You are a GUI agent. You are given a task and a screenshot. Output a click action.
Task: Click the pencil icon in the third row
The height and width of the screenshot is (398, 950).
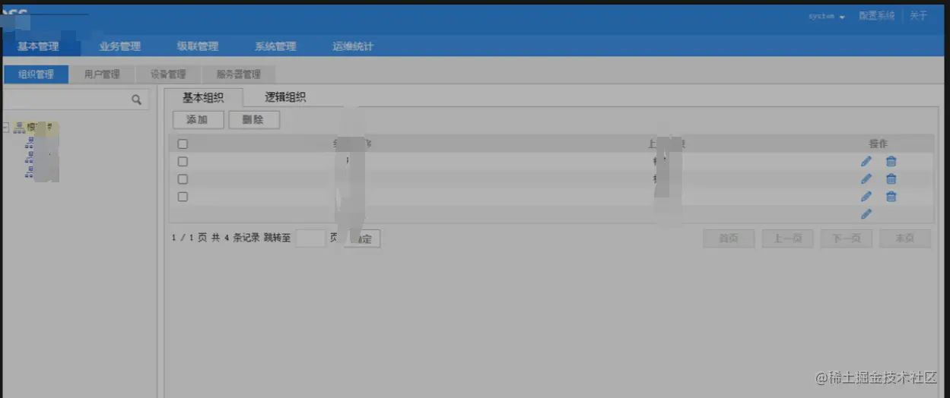coord(866,197)
